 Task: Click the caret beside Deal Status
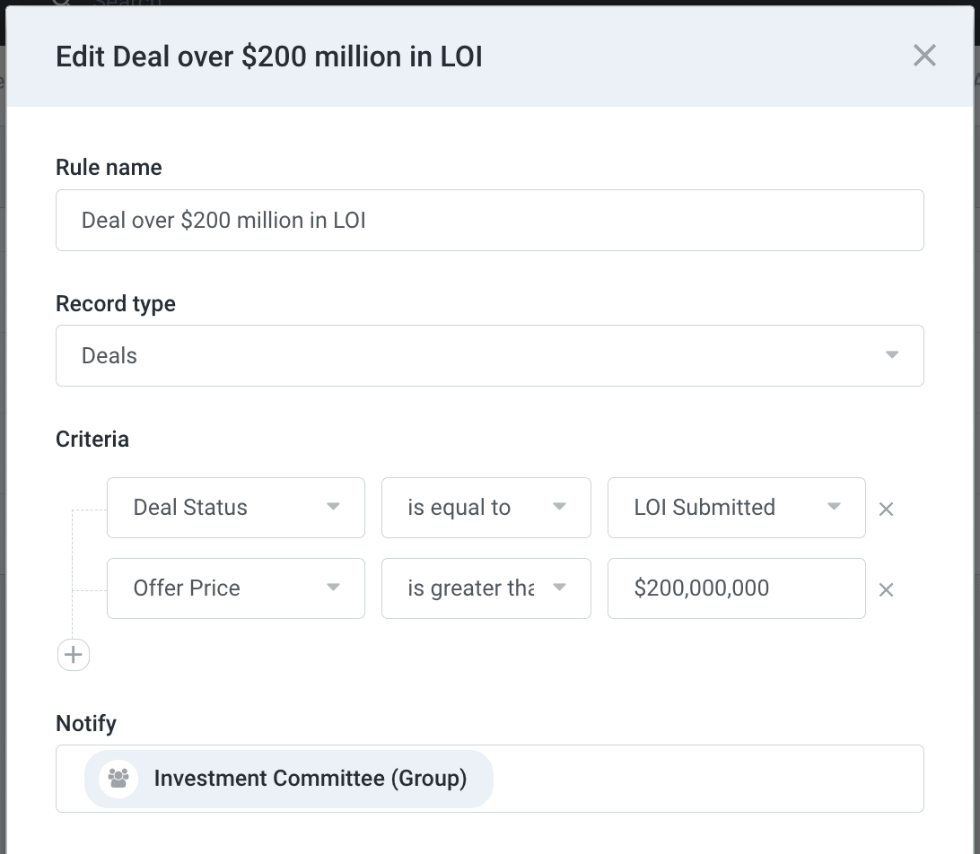point(333,507)
